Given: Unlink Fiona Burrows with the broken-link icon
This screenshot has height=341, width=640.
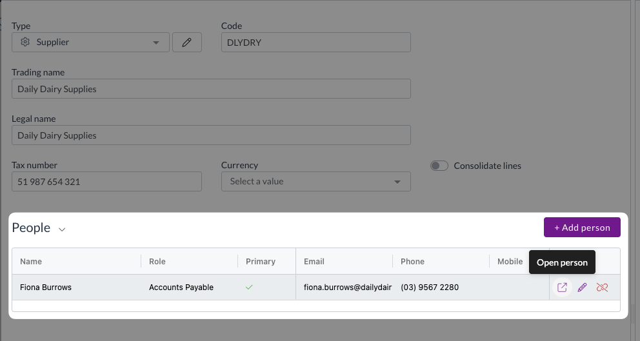Looking at the screenshot, I should click(x=602, y=287).
